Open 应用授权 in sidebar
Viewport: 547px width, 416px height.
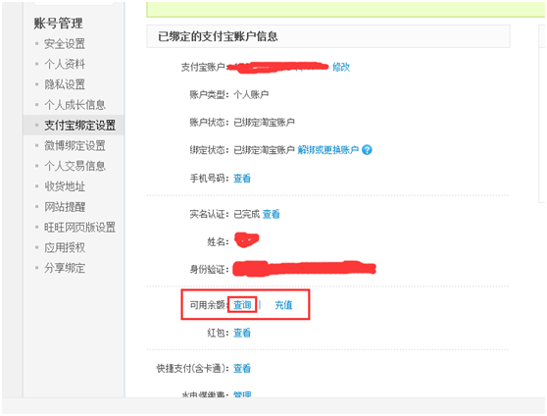pos(65,247)
